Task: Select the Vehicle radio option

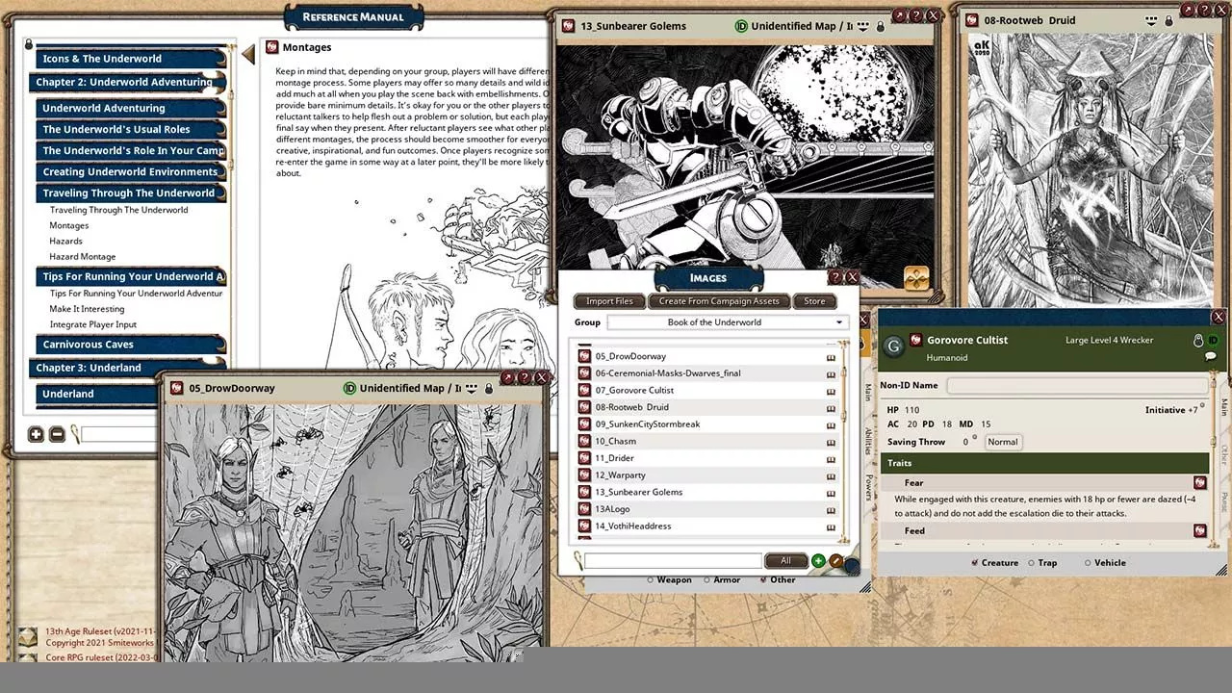Action: click(1088, 563)
